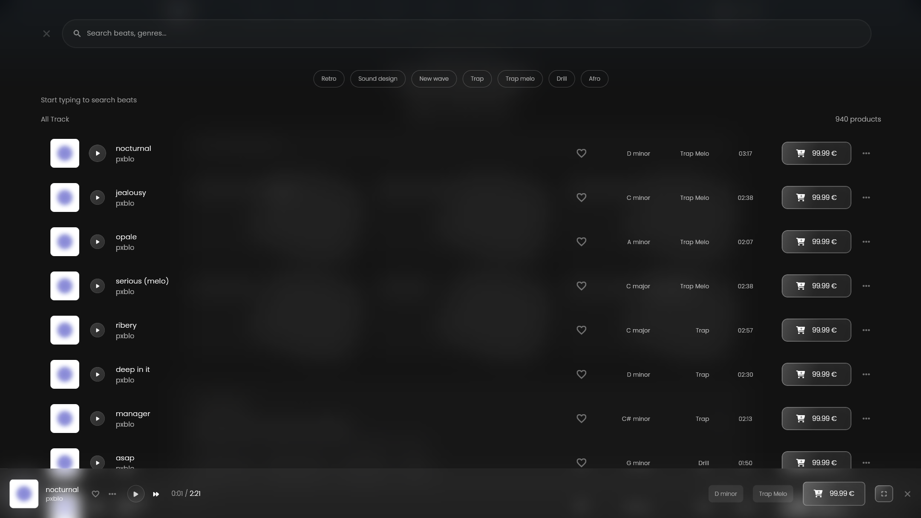Click the Trap Melo tag in player bar

point(773,494)
